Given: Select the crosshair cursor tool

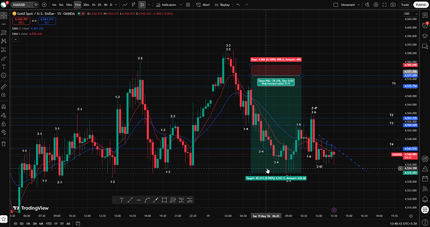Looking at the screenshot, I should click(4, 16).
